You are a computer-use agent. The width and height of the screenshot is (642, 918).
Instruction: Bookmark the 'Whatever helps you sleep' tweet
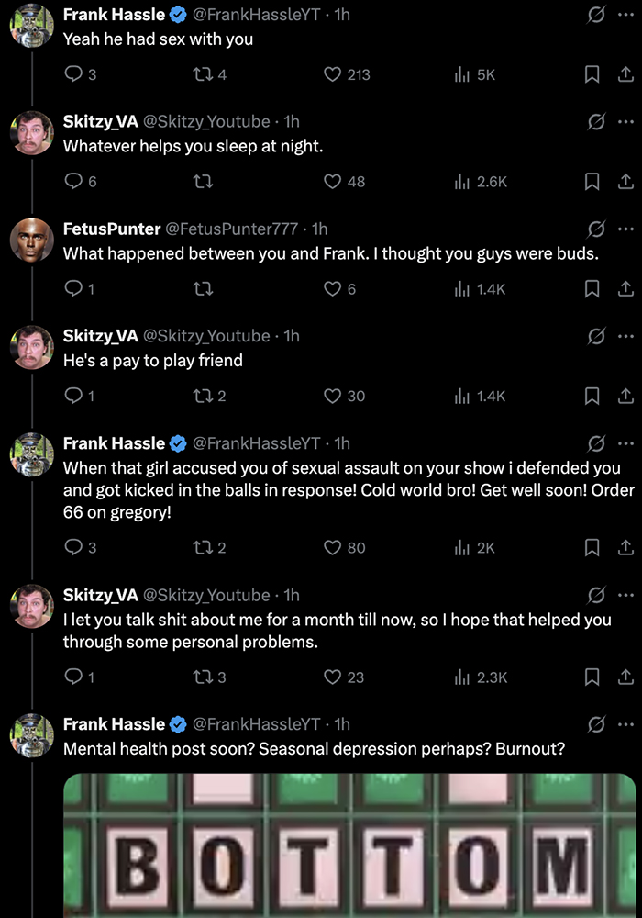click(592, 182)
